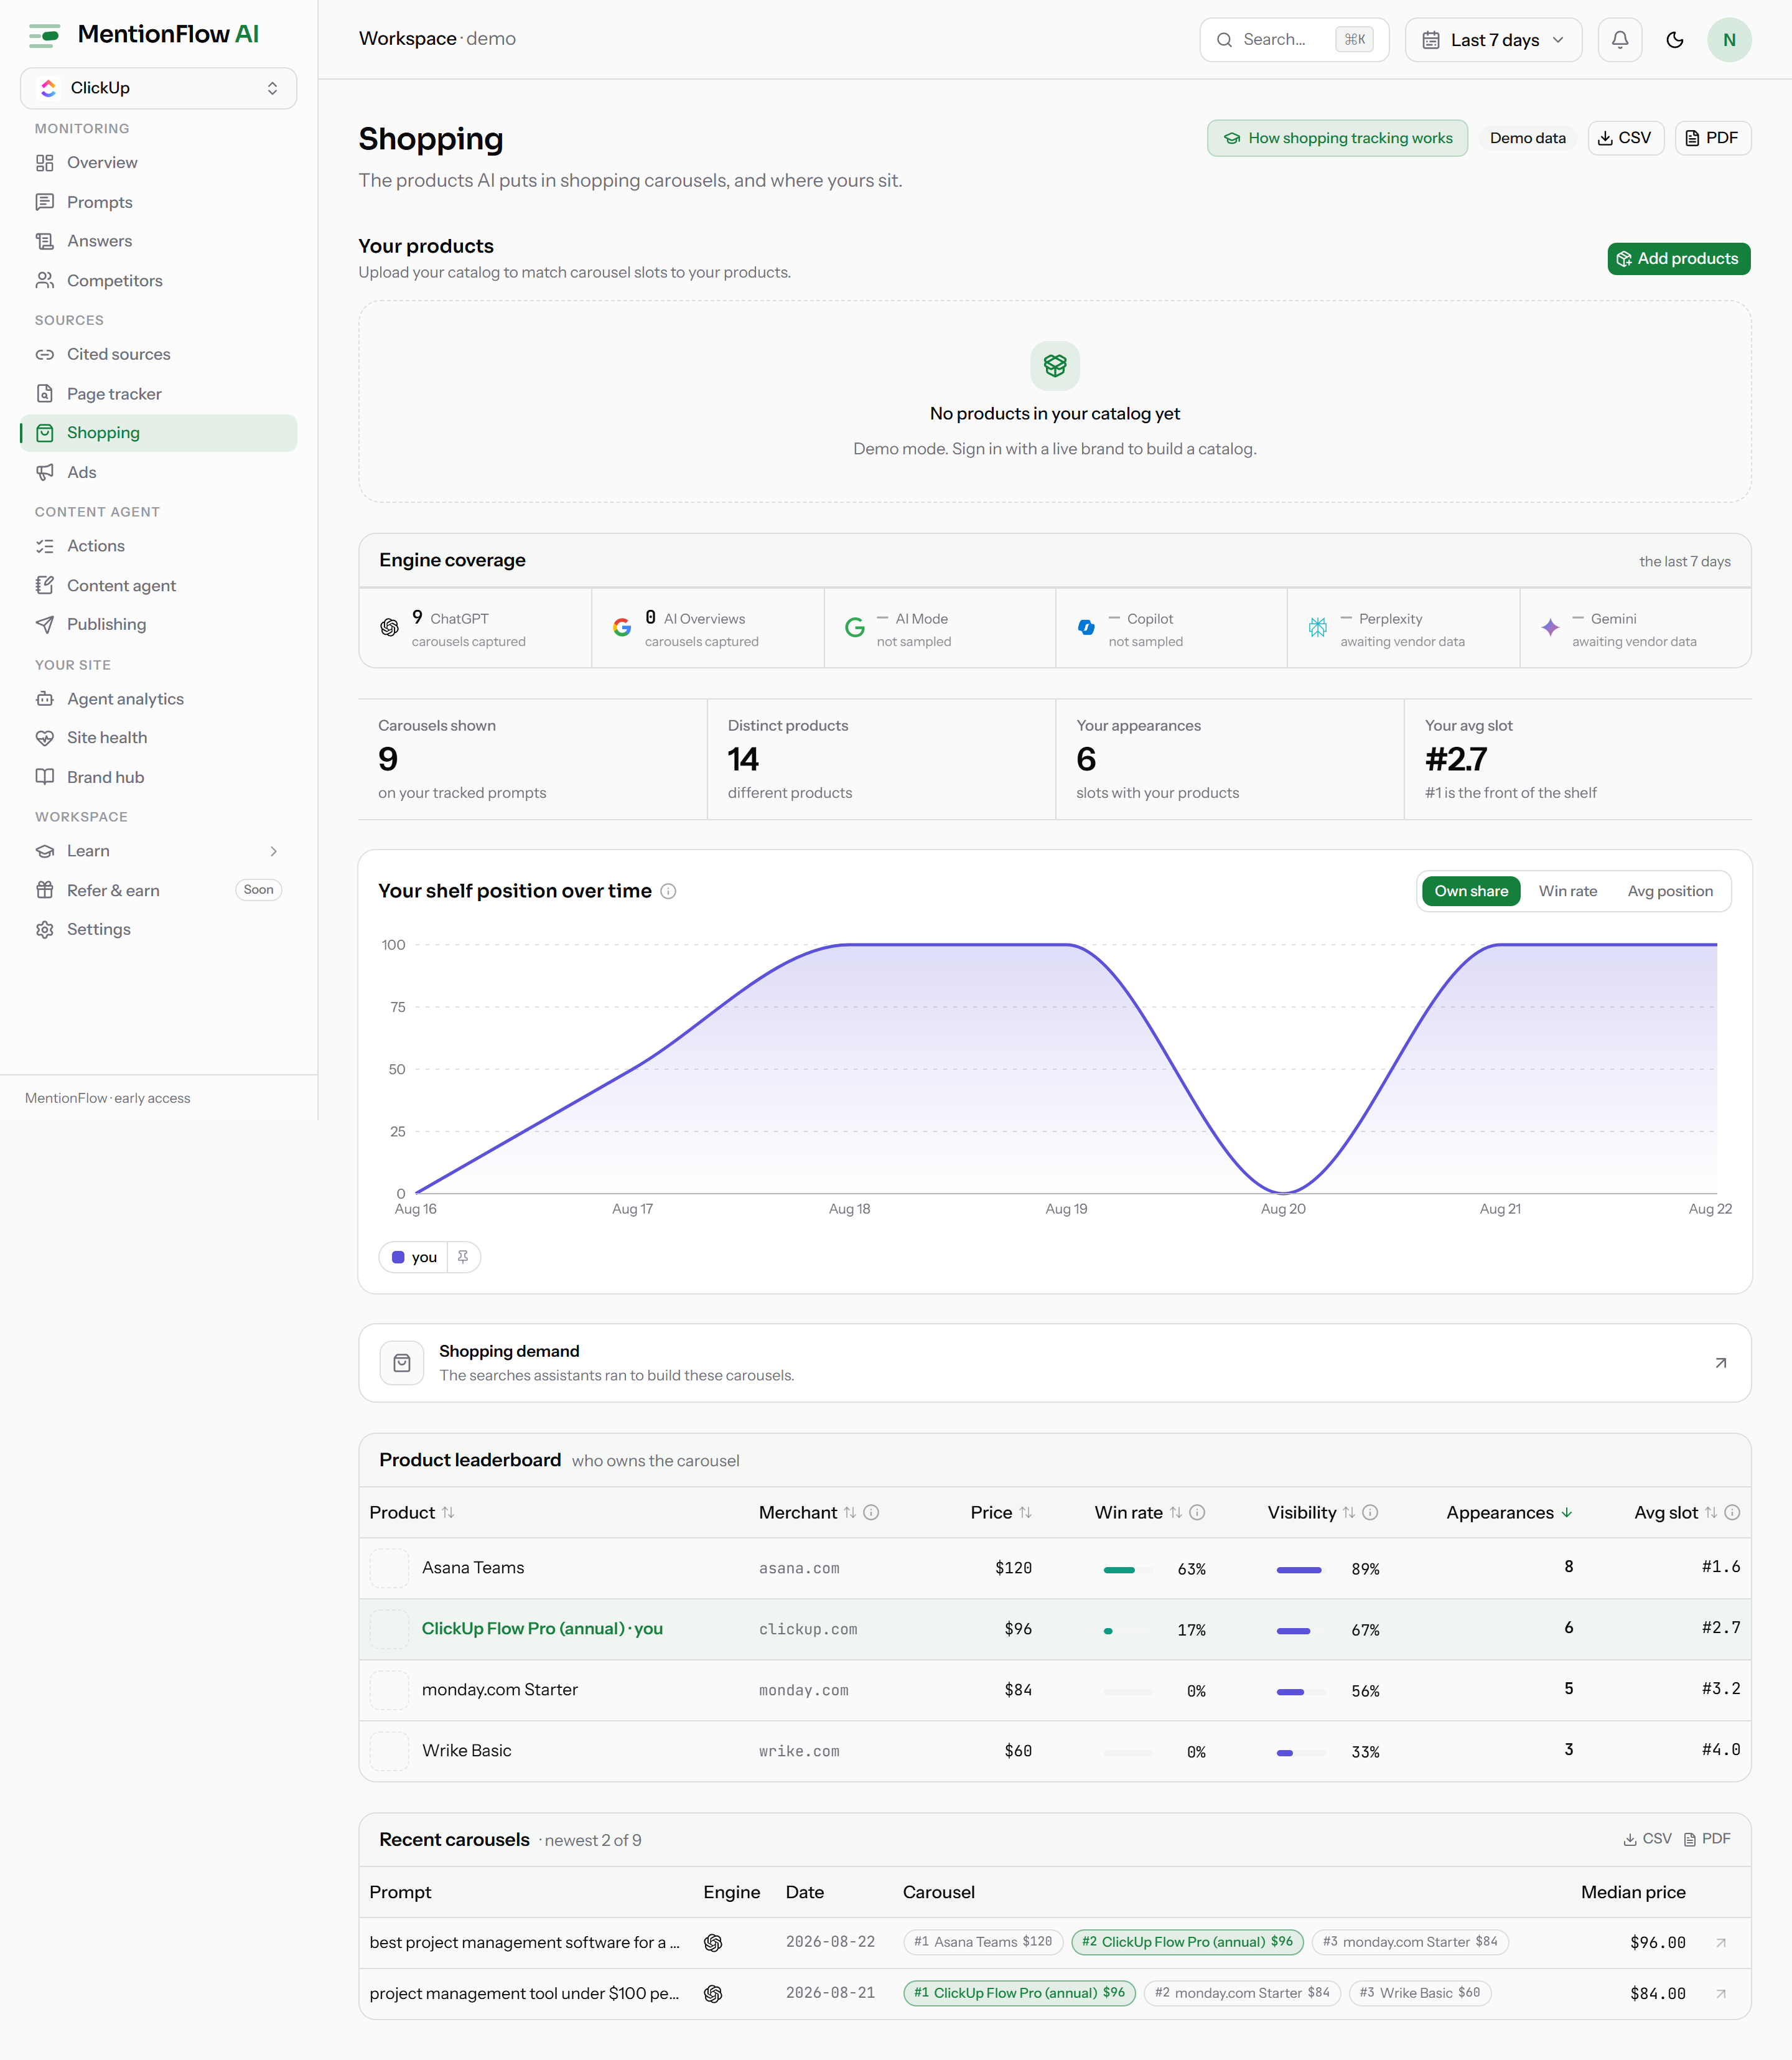1792x2060 pixels.
Task: Click the #2 ClickUp Flow Pro (annual) $96 chip
Action: (1187, 1942)
